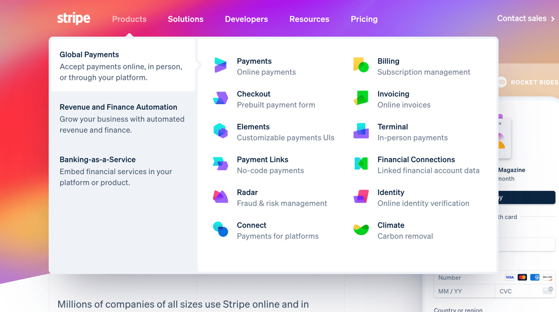Select the Terminal in-person payments icon
Screen dimensions: 559x312
(361, 131)
